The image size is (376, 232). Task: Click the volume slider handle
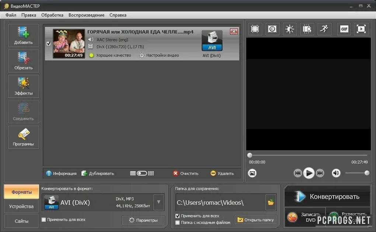click(x=367, y=173)
